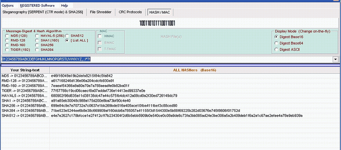
Task: Click the MD5 hash value e46f16049a19b2...
Action: click(82, 76)
